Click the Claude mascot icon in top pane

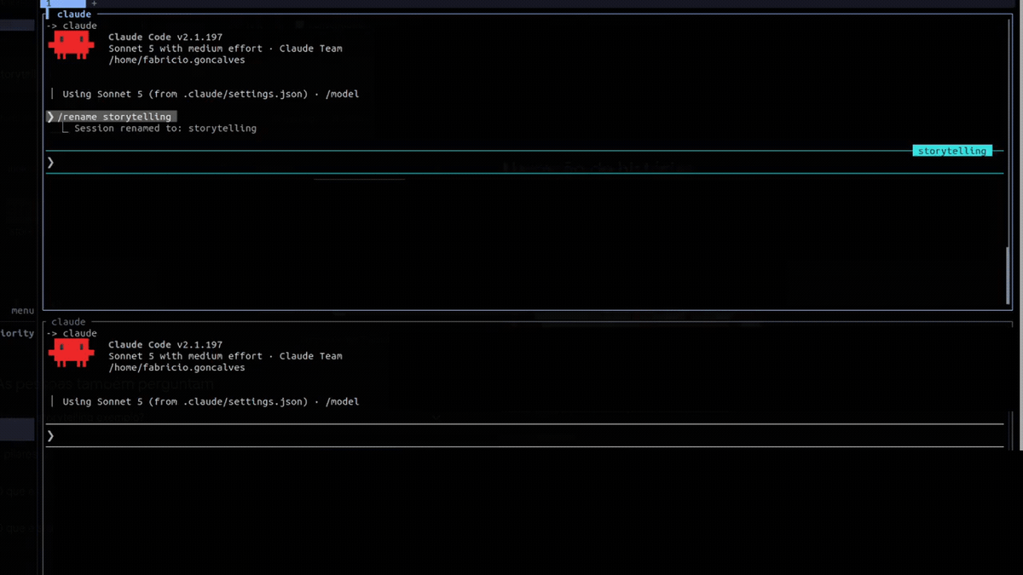click(x=71, y=44)
